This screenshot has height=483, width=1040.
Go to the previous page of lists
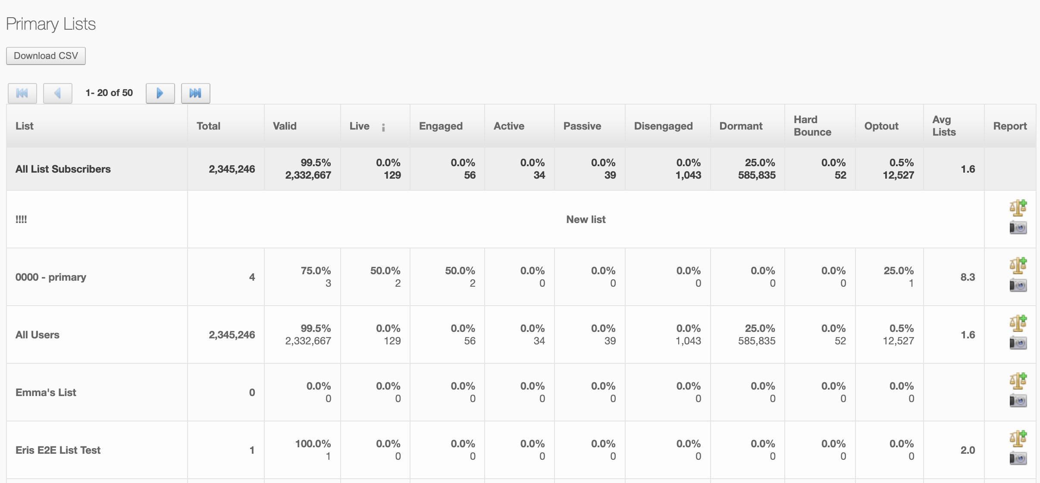pyautogui.click(x=57, y=93)
